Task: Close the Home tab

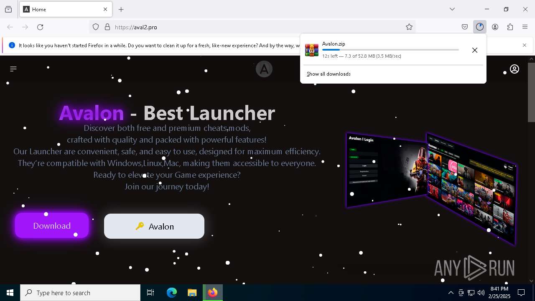Action: click(105, 9)
